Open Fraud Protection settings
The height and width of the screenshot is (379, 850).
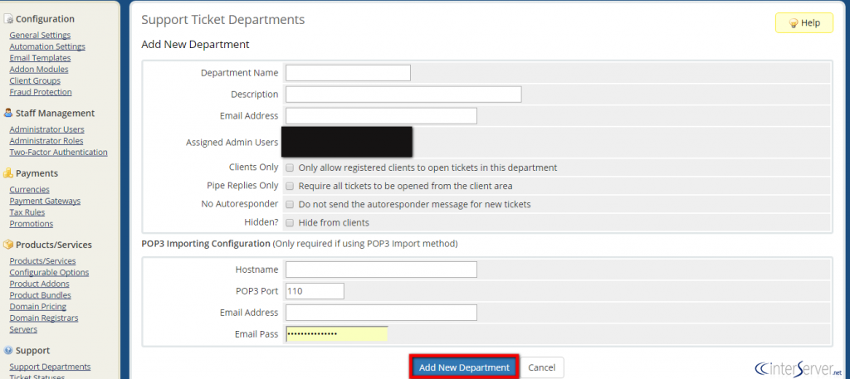(41, 92)
